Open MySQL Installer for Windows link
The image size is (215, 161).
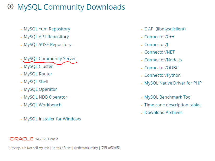pyautogui.click(x=52, y=119)
